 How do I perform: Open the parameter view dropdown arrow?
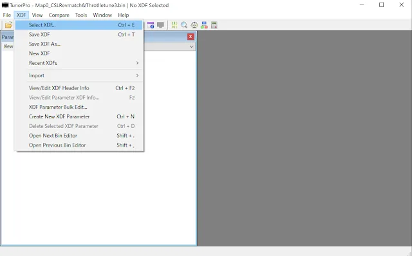pyautogui.click(x=192, y=47)
